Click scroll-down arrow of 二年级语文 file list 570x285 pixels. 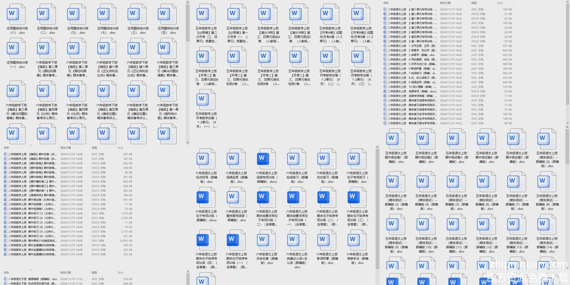[x=567, y=123]
